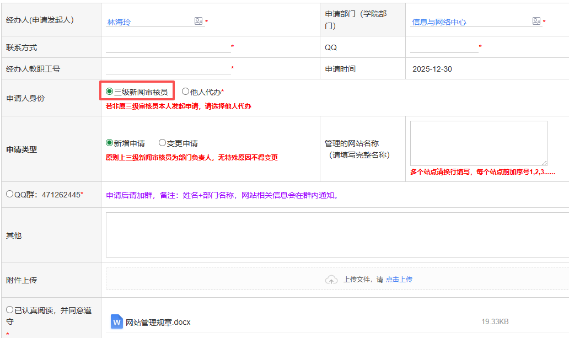Screen dimensions: 569x338
Task: Click into the QQ number field
Action: coord(444,47)
